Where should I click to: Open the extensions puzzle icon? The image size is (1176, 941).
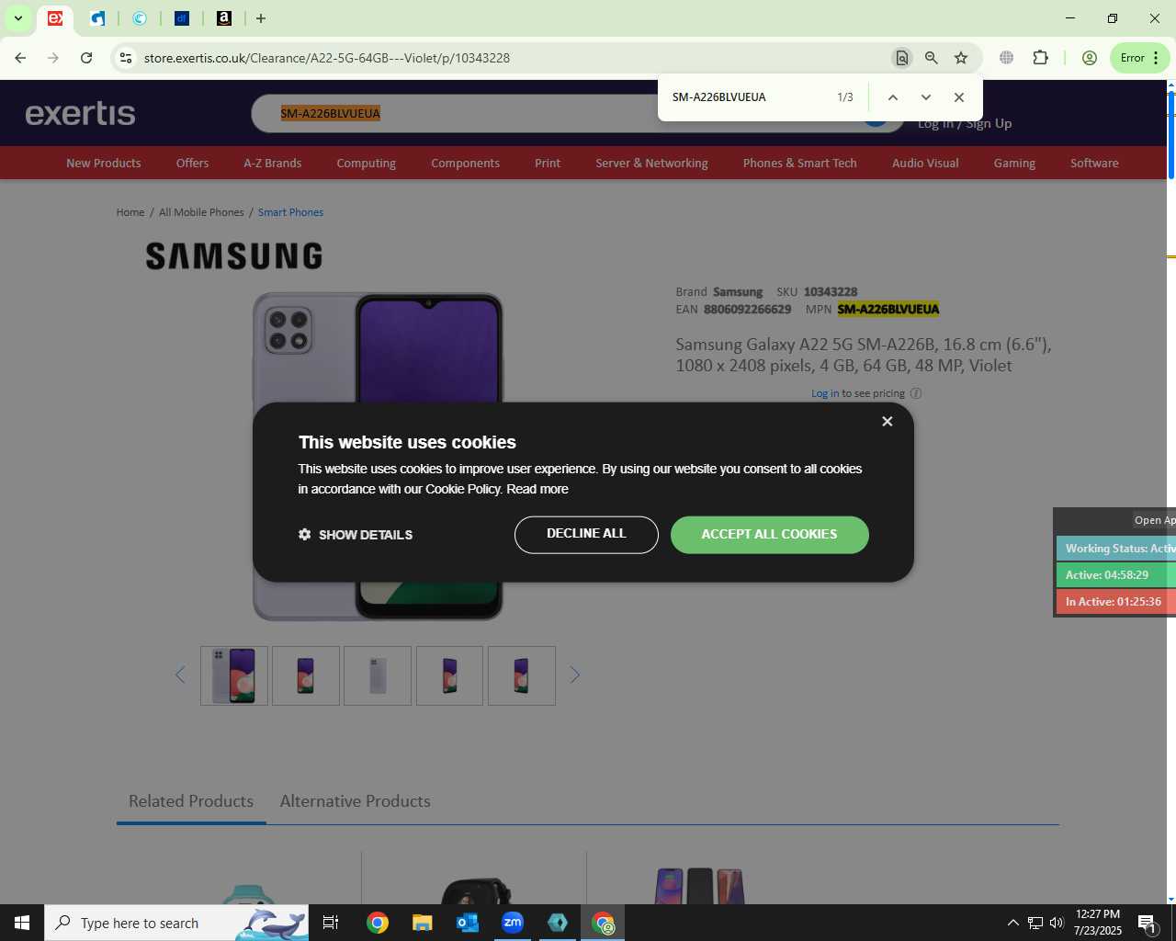[x=1040, y=58]
